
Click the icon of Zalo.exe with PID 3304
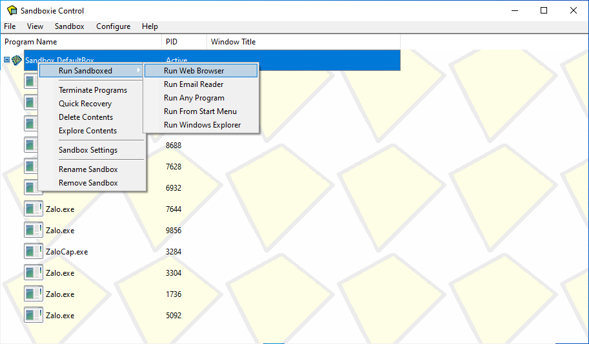[33, 272]
